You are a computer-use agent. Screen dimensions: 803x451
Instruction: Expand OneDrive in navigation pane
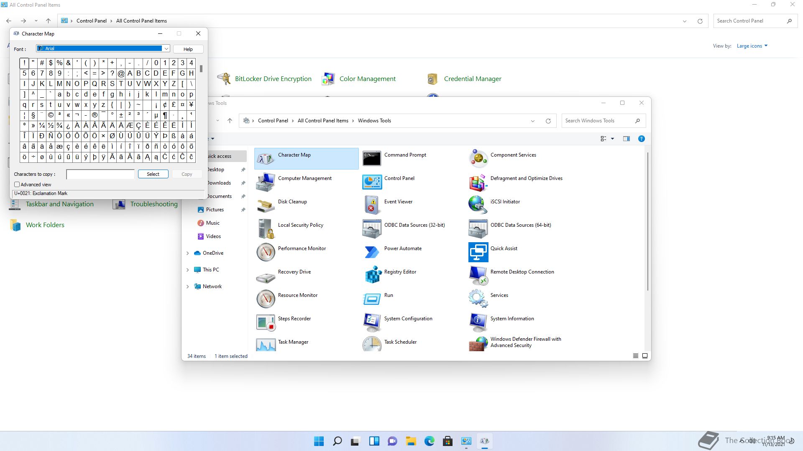[188, 253]
